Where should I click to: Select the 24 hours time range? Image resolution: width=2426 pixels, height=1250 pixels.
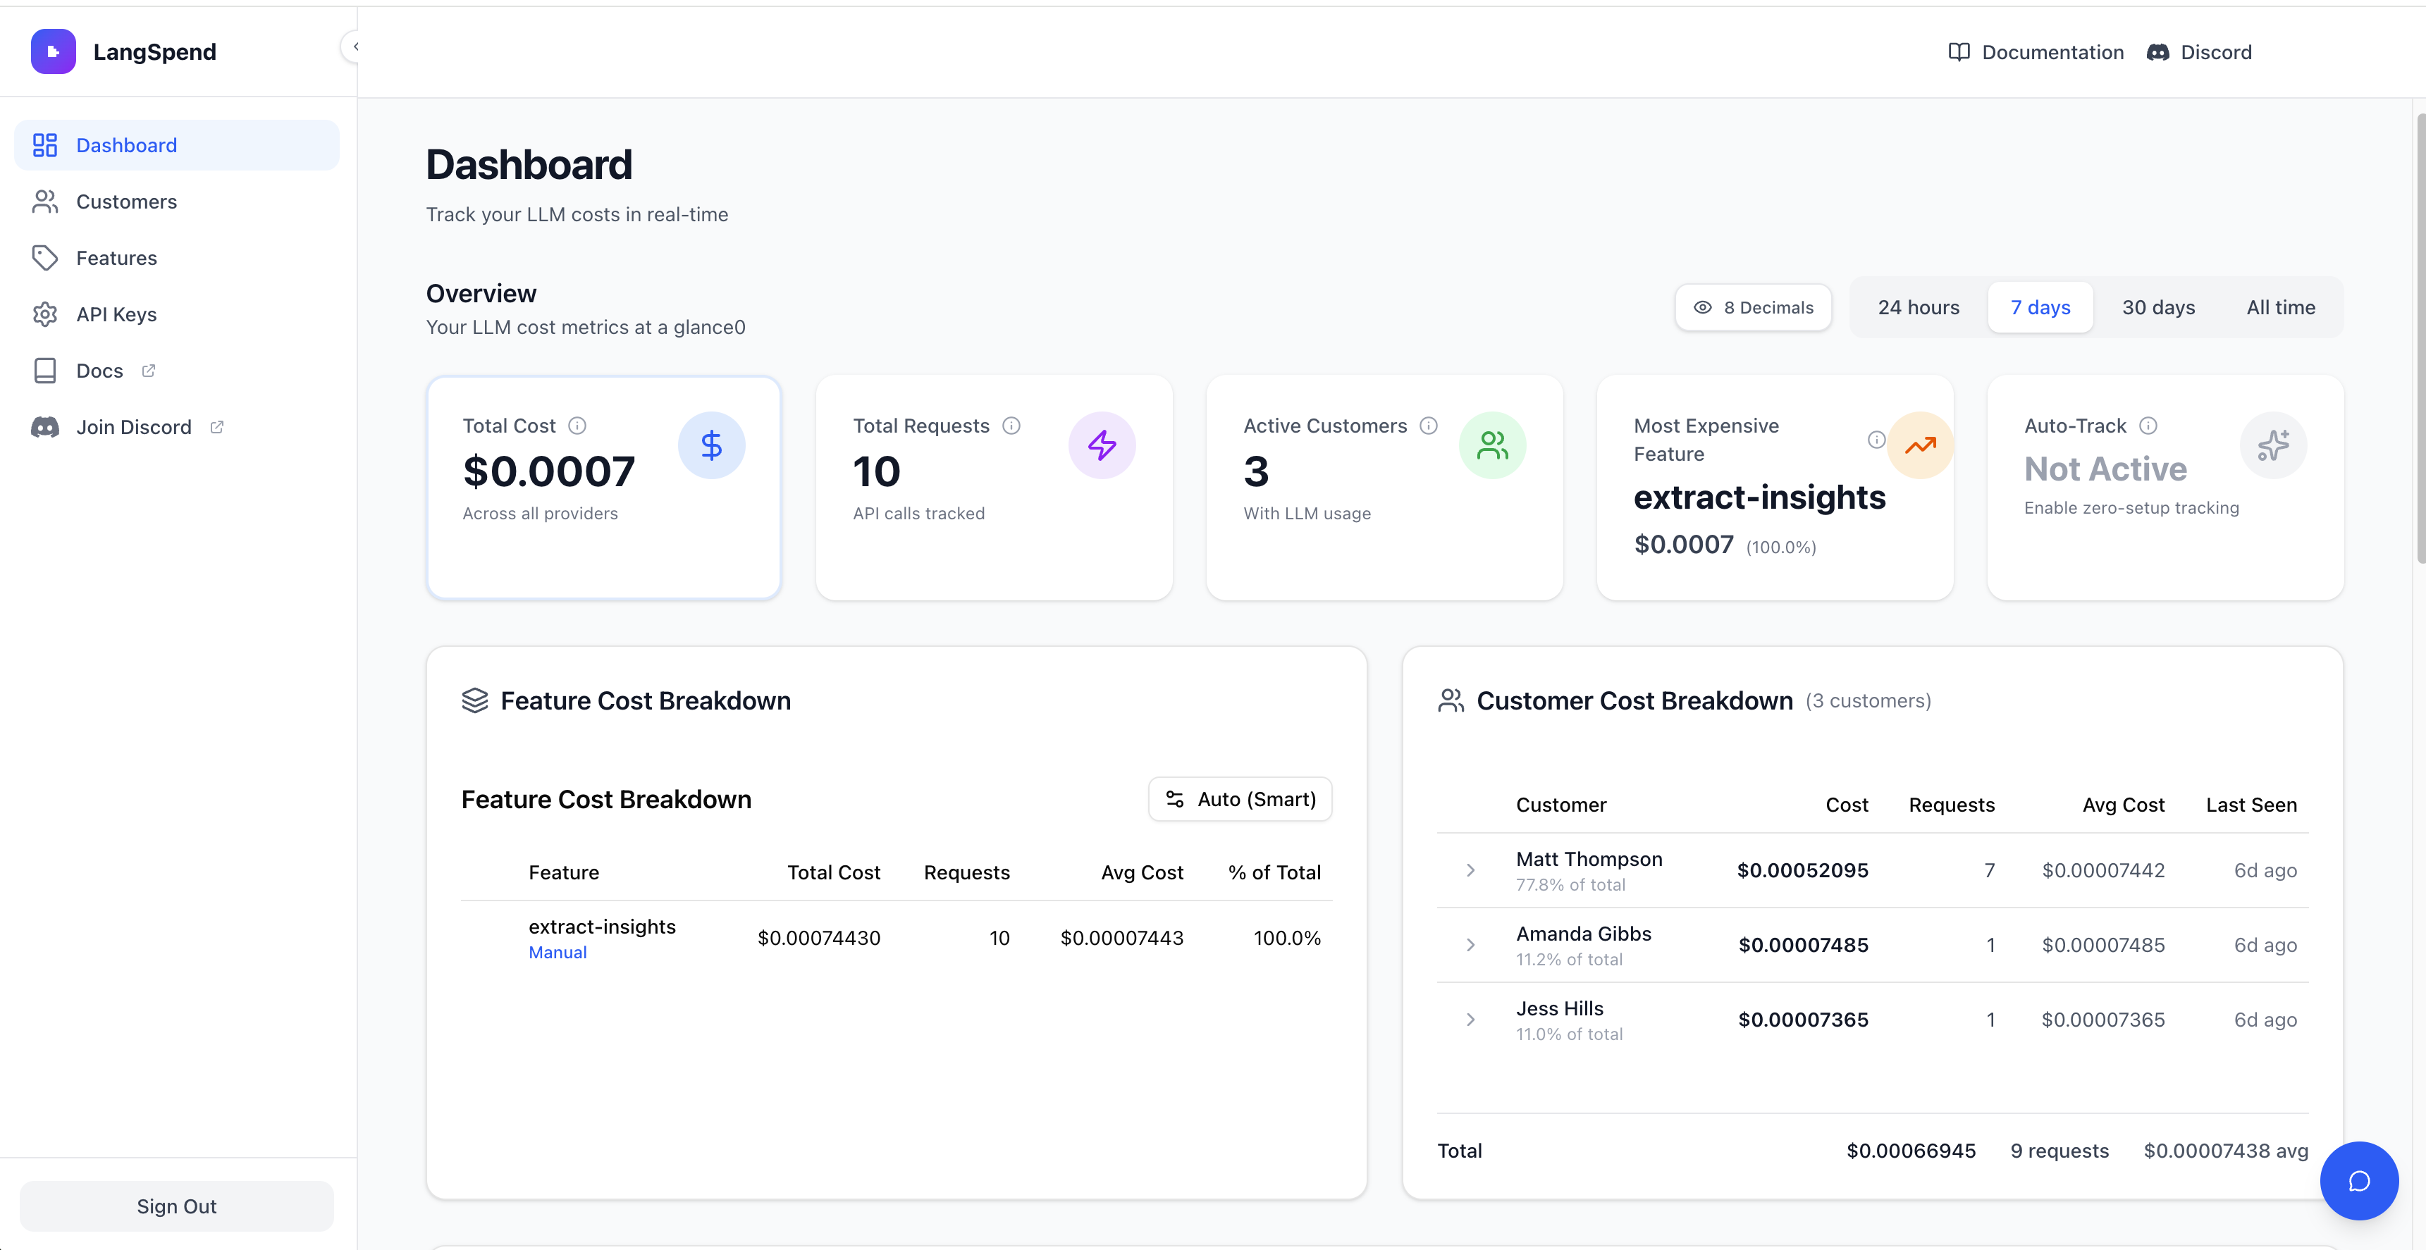[1919, 307]
